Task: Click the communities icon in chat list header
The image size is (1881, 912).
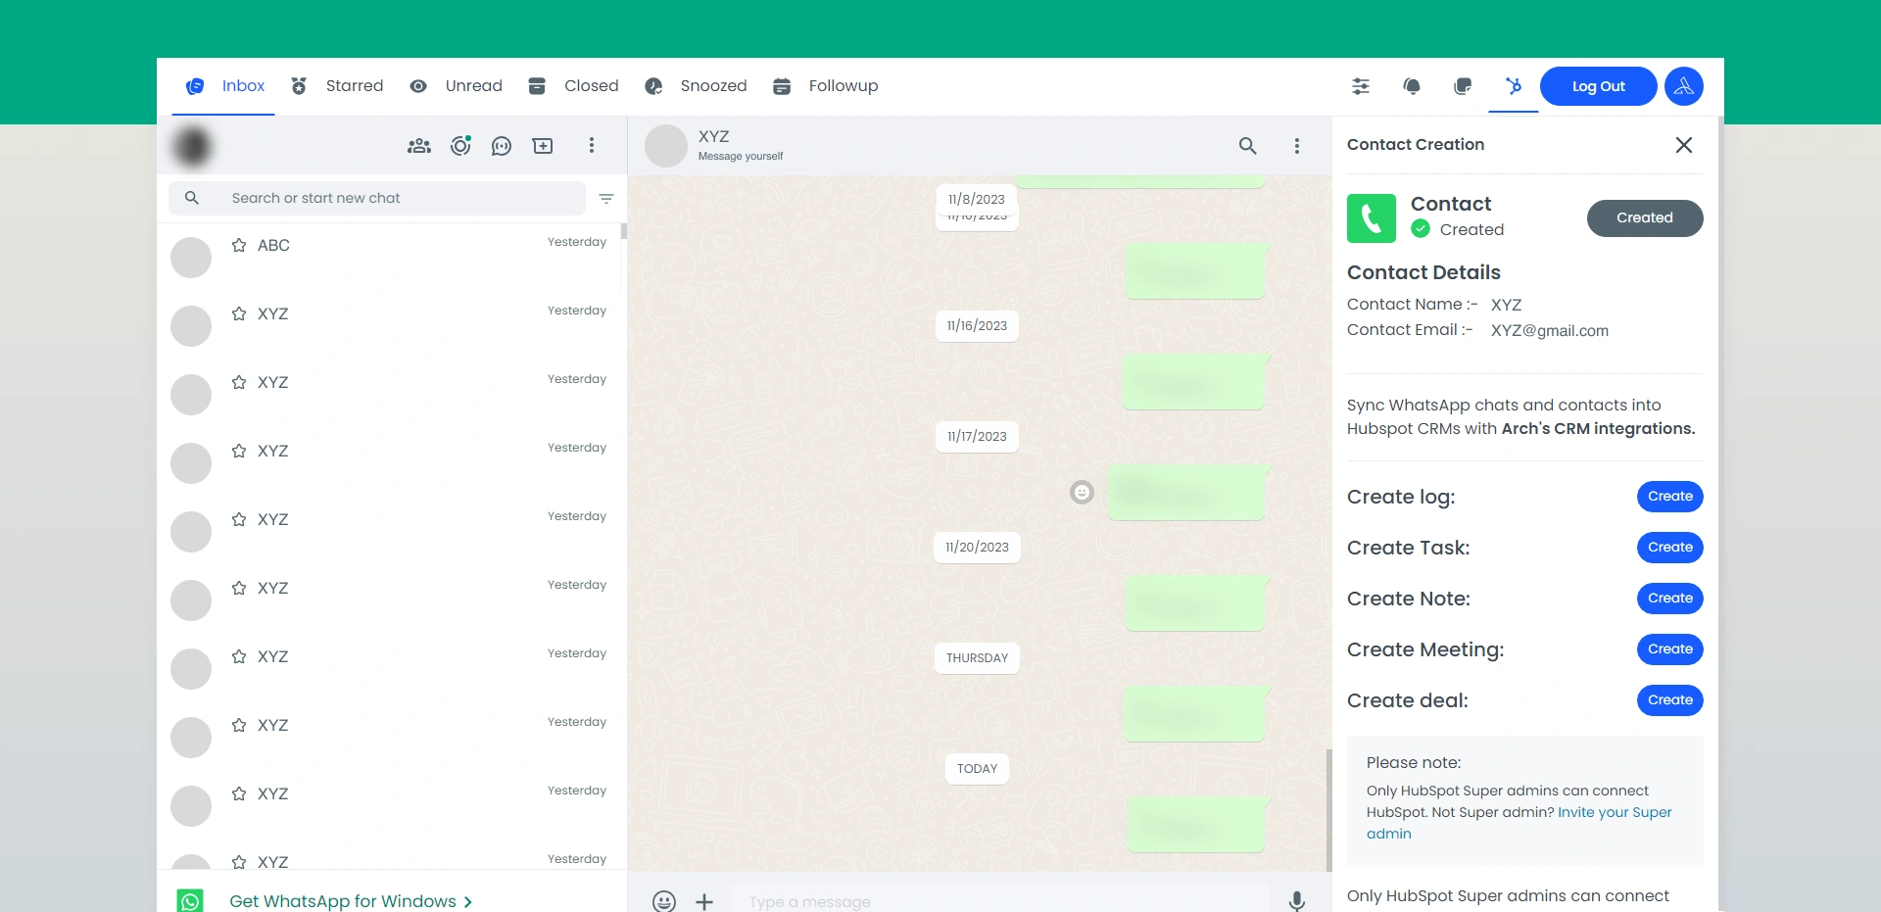Action: point(419,146)
